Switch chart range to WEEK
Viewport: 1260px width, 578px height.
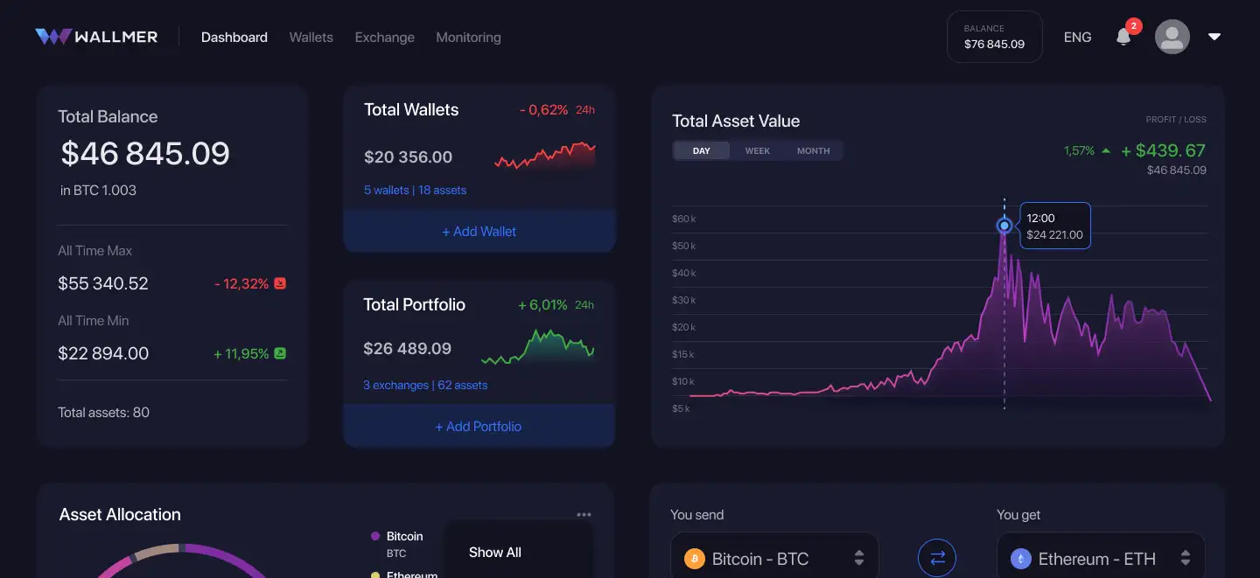point(758,150)
